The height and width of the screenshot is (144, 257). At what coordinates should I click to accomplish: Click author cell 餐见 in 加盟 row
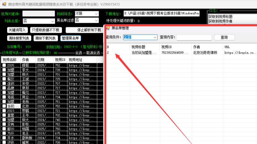(x=28, y=92)
